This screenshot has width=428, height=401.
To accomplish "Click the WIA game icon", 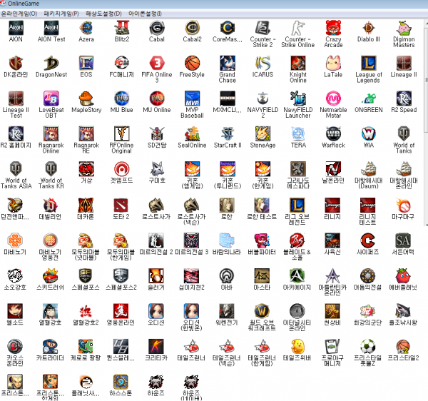I will (x=369, y=133).
